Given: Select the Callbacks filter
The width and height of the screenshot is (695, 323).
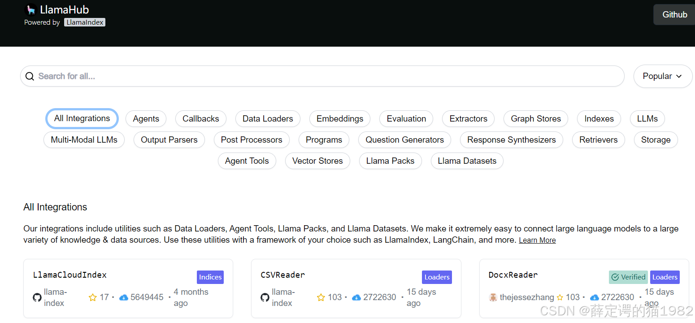Looking at the screenshot, I should (x=201, y=119).
